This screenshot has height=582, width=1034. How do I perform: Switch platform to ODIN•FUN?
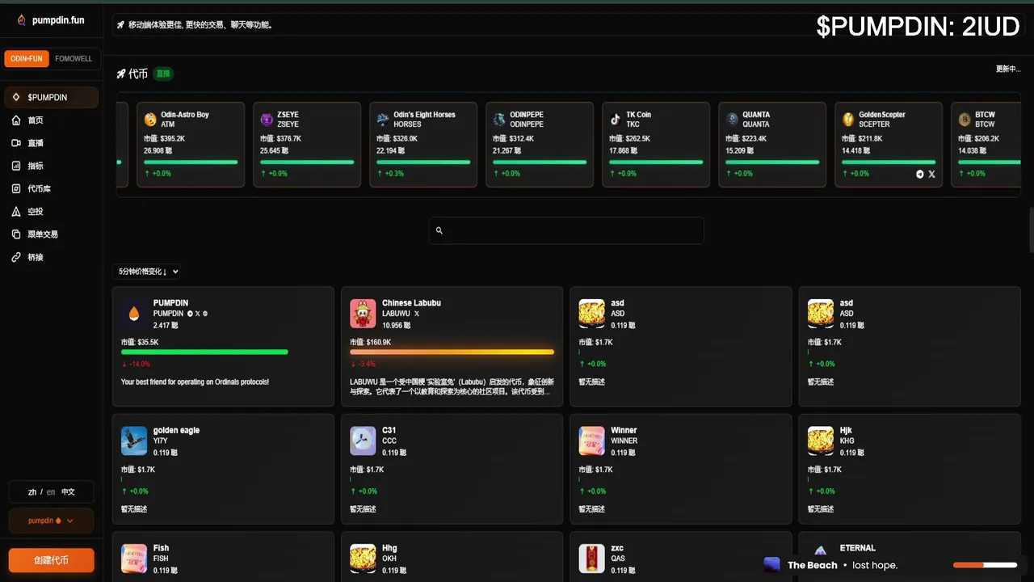coord(27,59)
